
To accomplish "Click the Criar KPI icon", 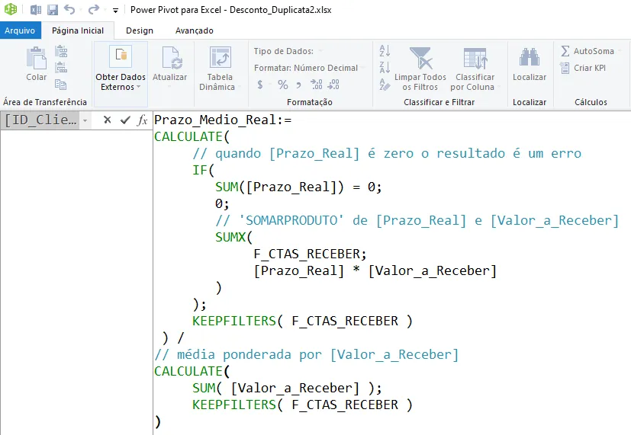I will coord(565,68).
